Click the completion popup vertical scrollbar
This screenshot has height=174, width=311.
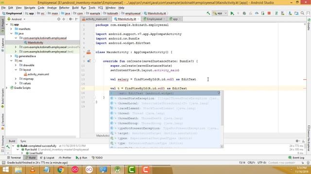(x=222, y=108)
